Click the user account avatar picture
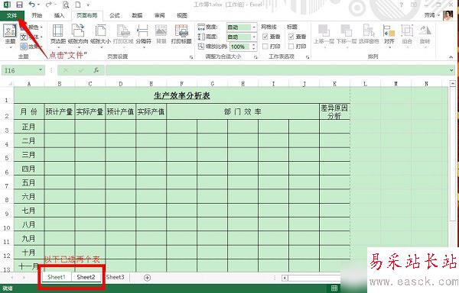The width and height of the screenshot is (459, 293). tap(448, 15)
